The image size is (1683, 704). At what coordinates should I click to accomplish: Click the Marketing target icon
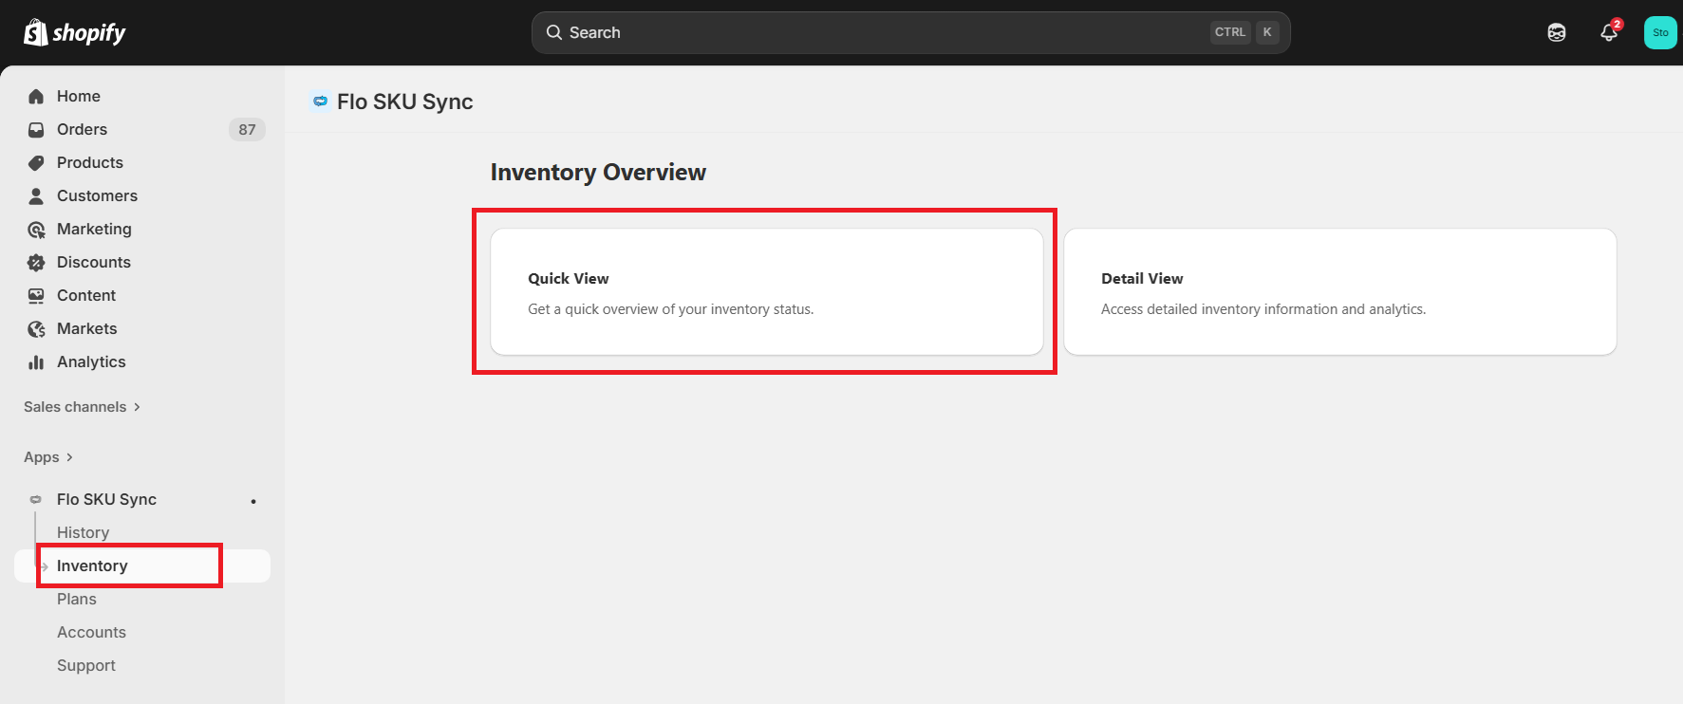pos(36,229)
